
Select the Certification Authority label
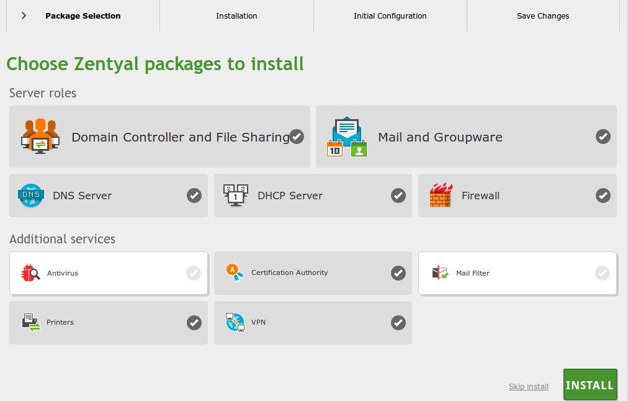point(290,273)
